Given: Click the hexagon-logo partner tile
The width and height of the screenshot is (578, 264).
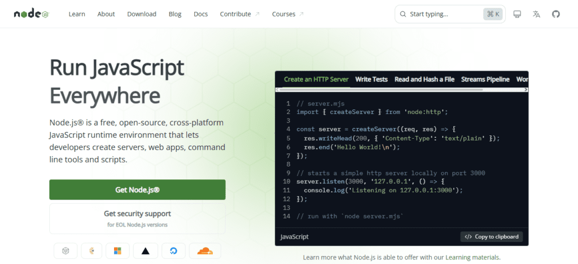Looking at the screenshot, I should [65, 251].
